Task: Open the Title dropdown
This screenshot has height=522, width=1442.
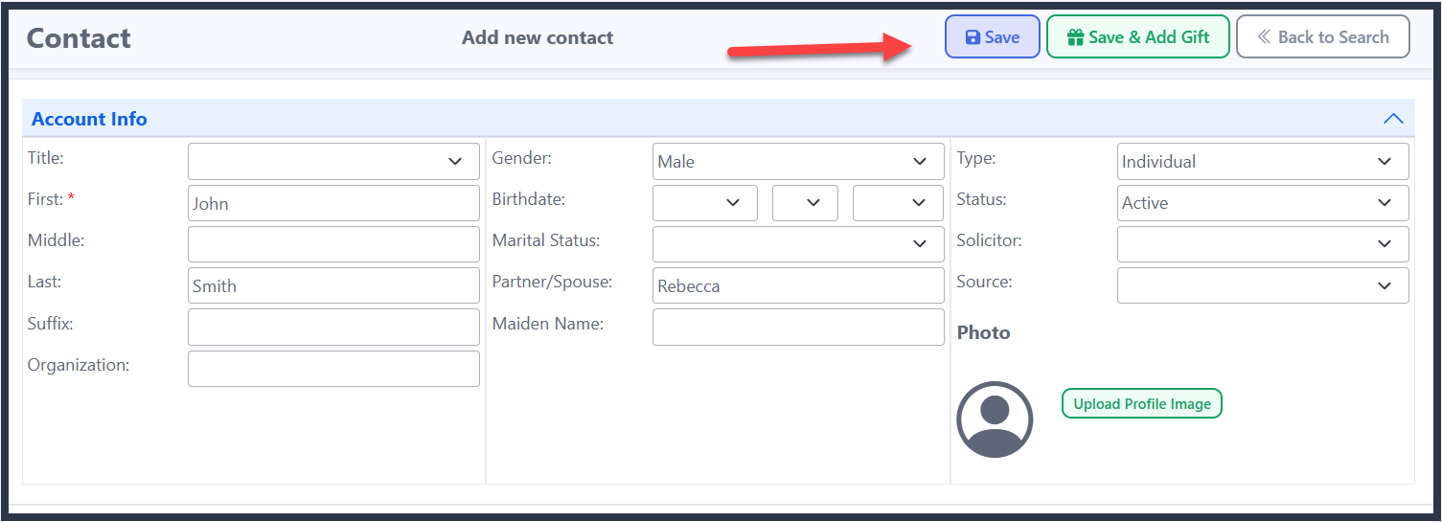Action: tap(333, 162)
